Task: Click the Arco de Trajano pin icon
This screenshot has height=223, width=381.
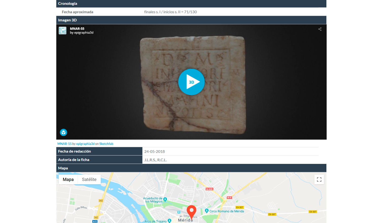Action: click(x=169, y=221)
